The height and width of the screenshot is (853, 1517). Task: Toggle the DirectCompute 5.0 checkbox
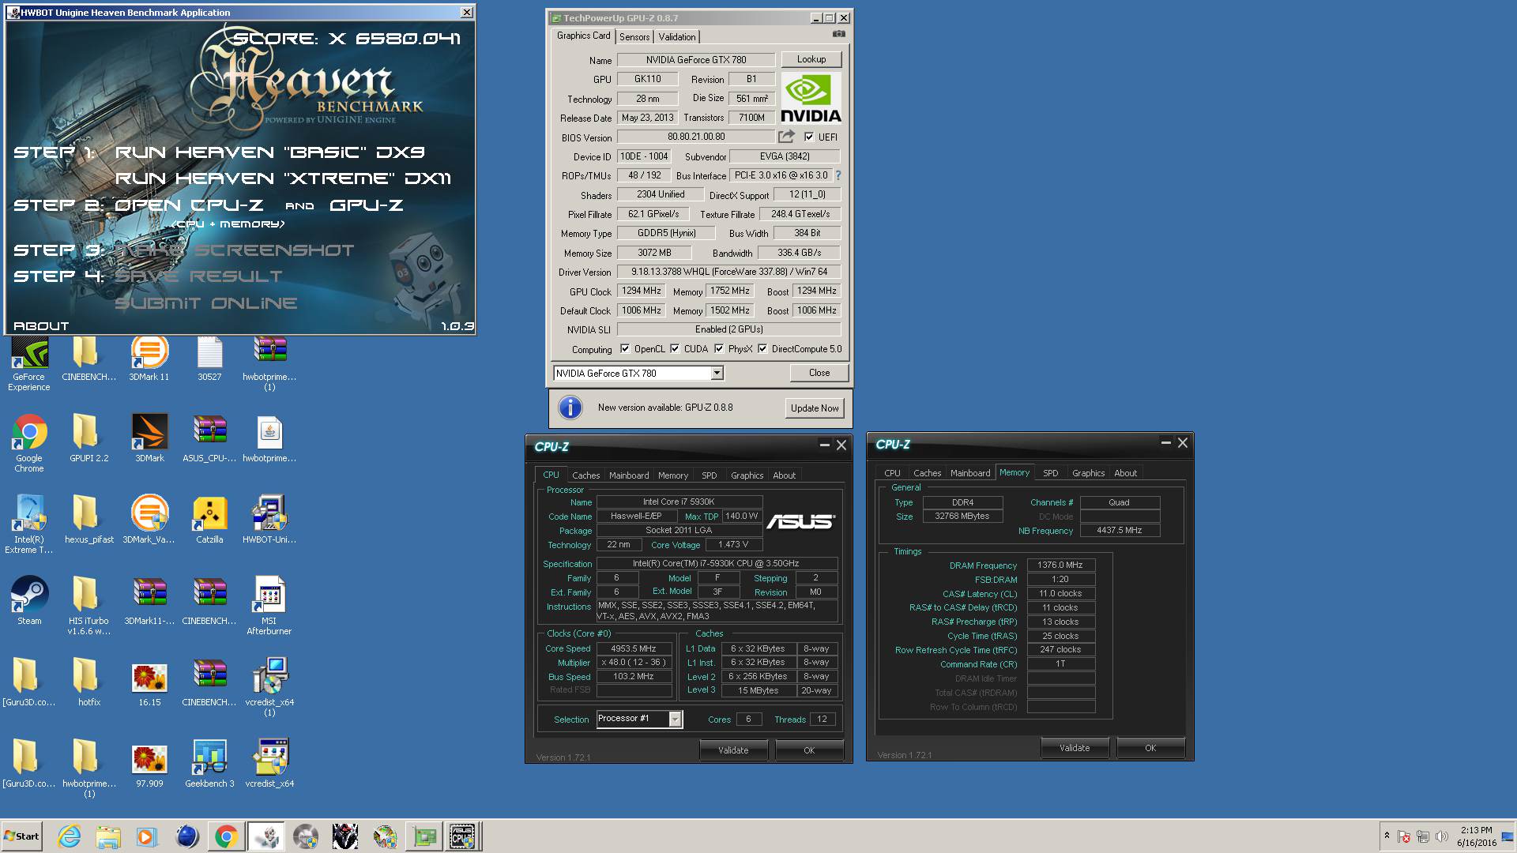762,348
